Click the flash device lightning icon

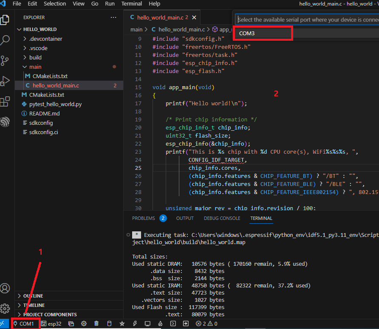pos(135,323)
